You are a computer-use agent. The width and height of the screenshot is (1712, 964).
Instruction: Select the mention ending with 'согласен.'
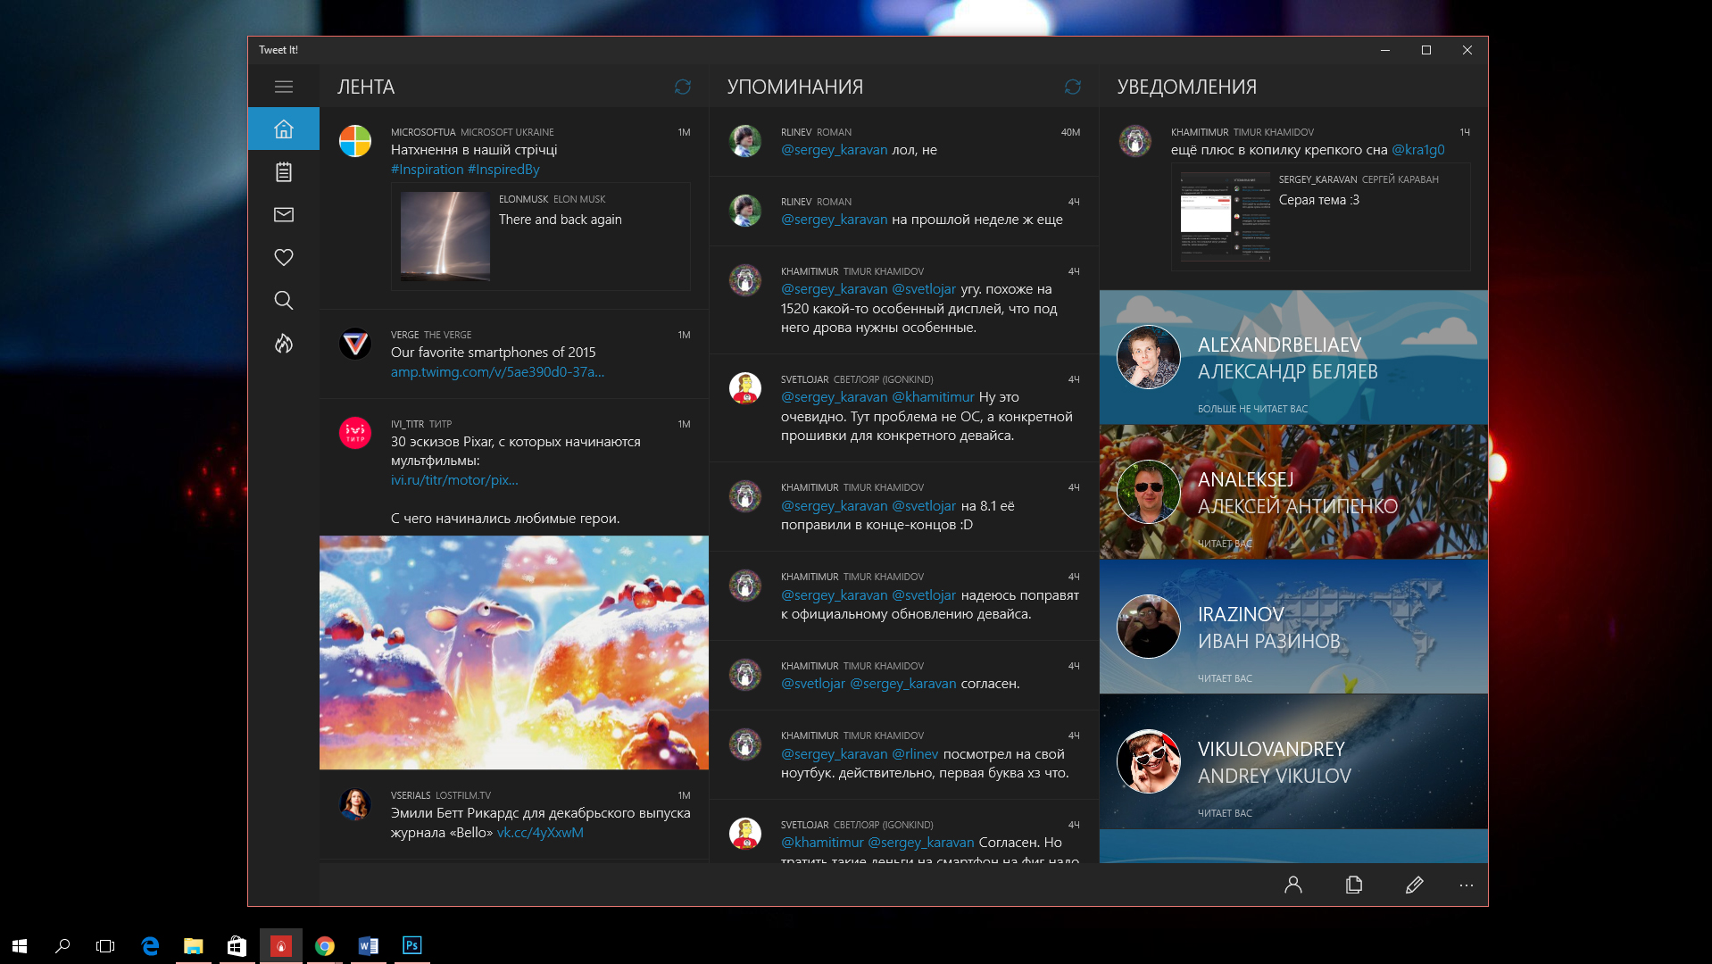pyautogui.click(x=904, y=676)
